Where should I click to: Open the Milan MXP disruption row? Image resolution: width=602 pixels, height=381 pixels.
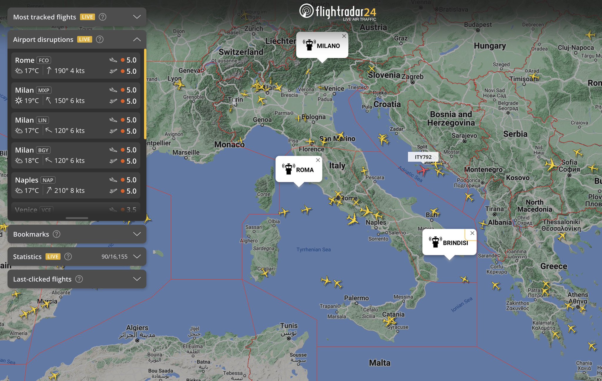76,95
